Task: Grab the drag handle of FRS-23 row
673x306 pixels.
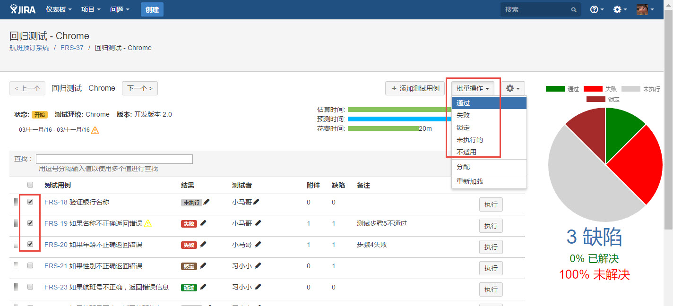Action: (16, 287)
